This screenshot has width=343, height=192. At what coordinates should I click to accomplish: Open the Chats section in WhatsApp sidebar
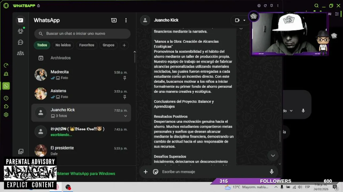click(x=21, y=20)
